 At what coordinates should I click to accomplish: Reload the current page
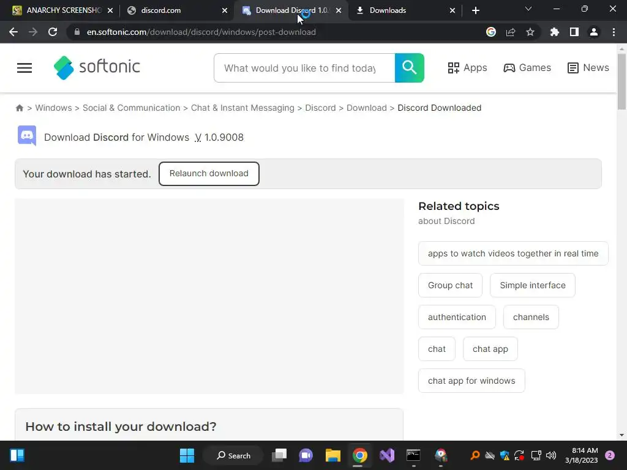click(x=53, y=32)
